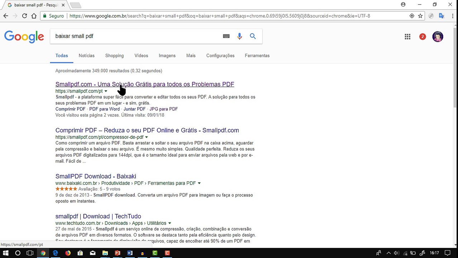Open the JPG para PDF sitelink
This screenshot has height=258, width=458.
point(163,109)
